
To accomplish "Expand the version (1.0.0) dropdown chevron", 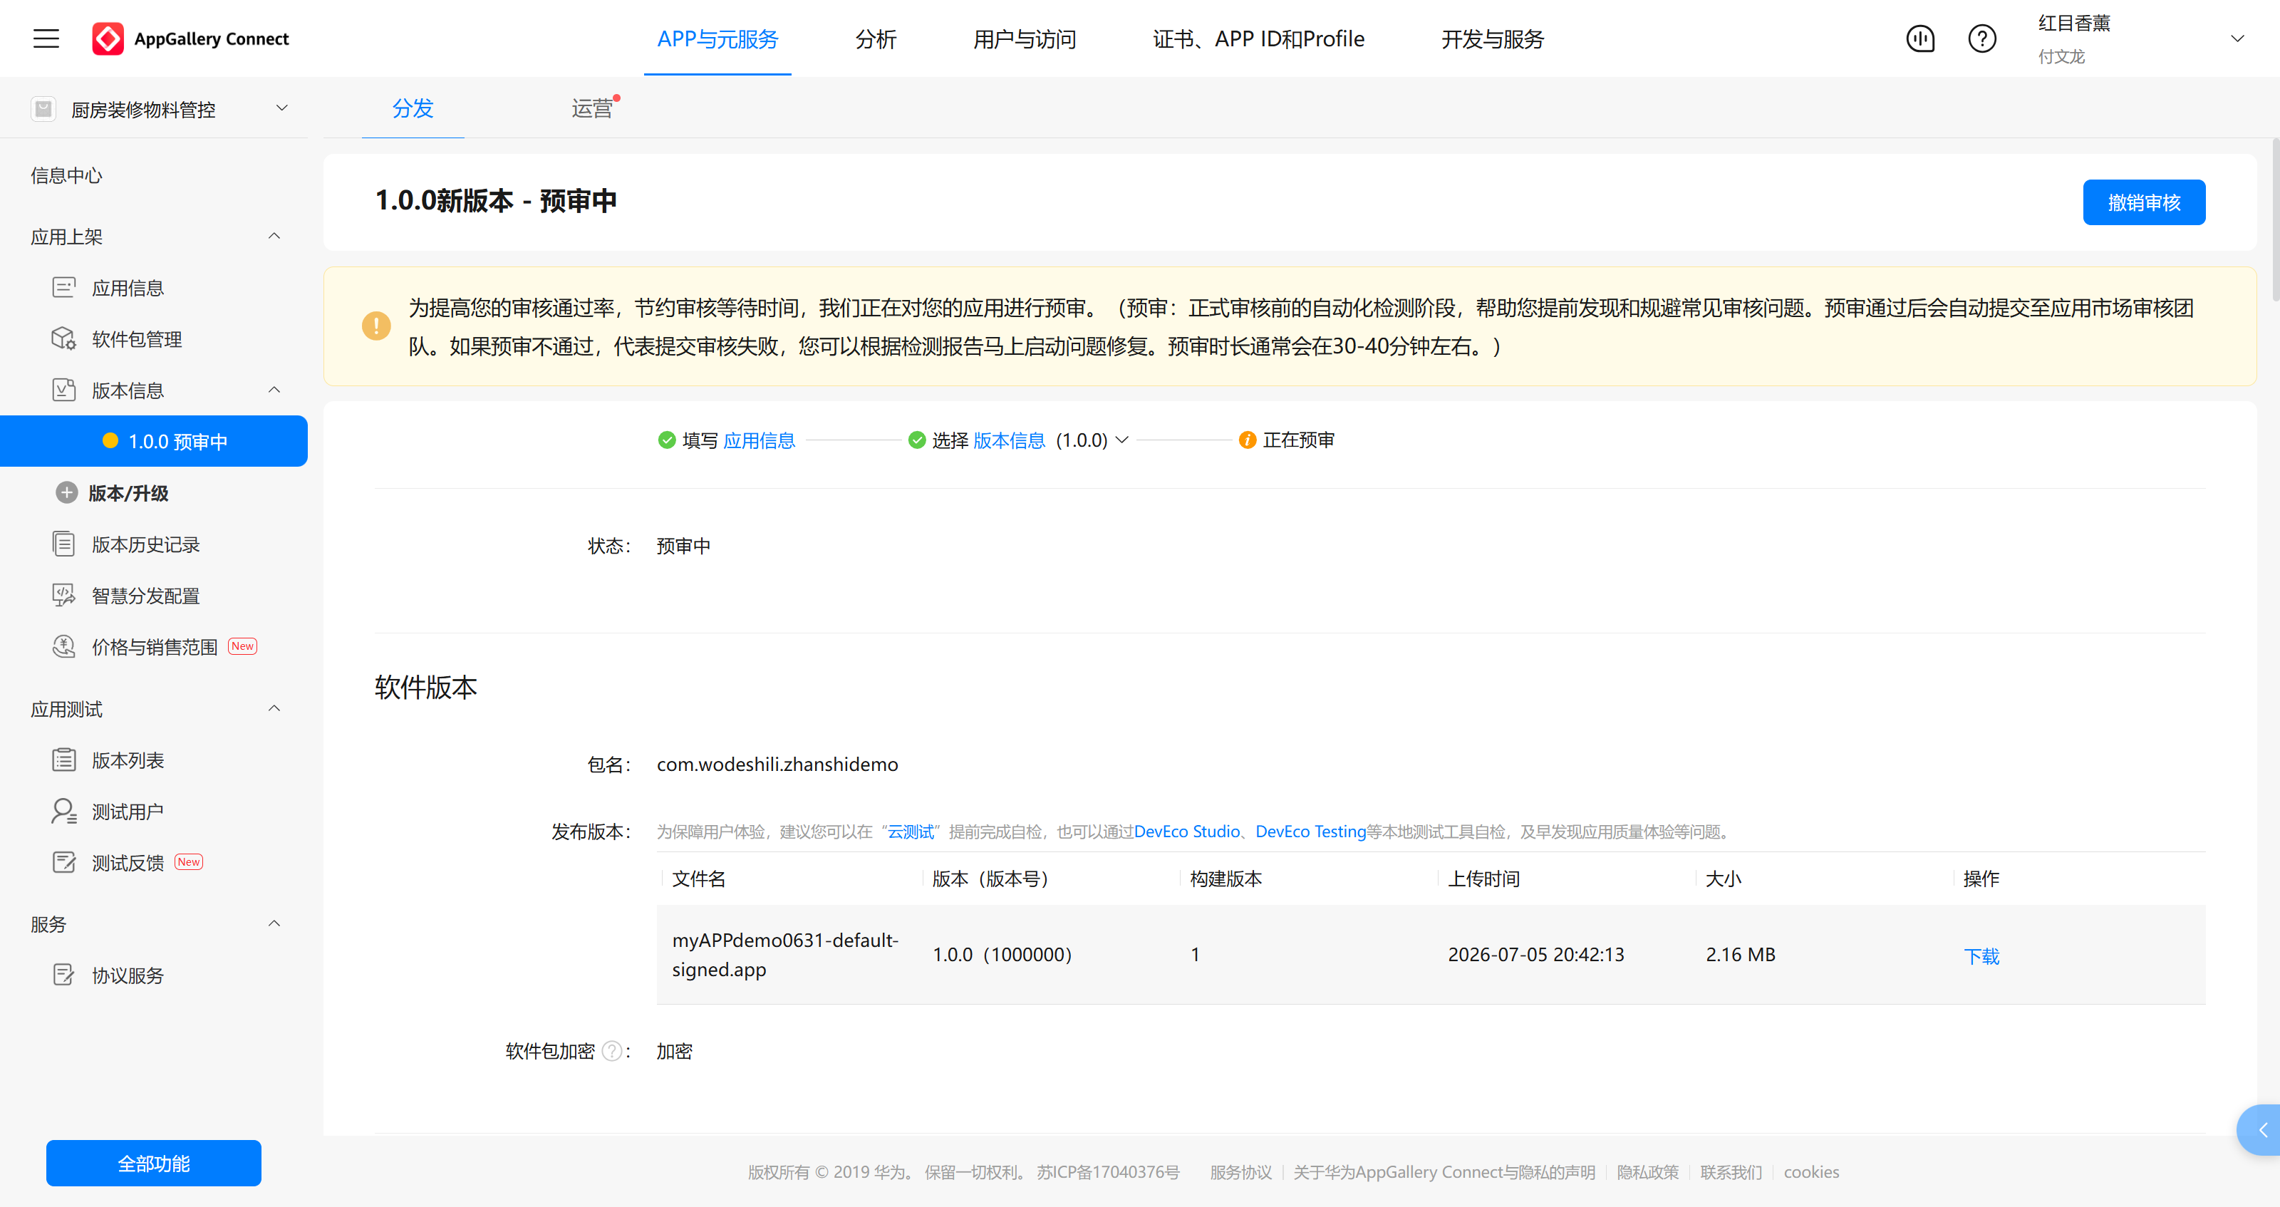I will click(x=1122, y=440).
